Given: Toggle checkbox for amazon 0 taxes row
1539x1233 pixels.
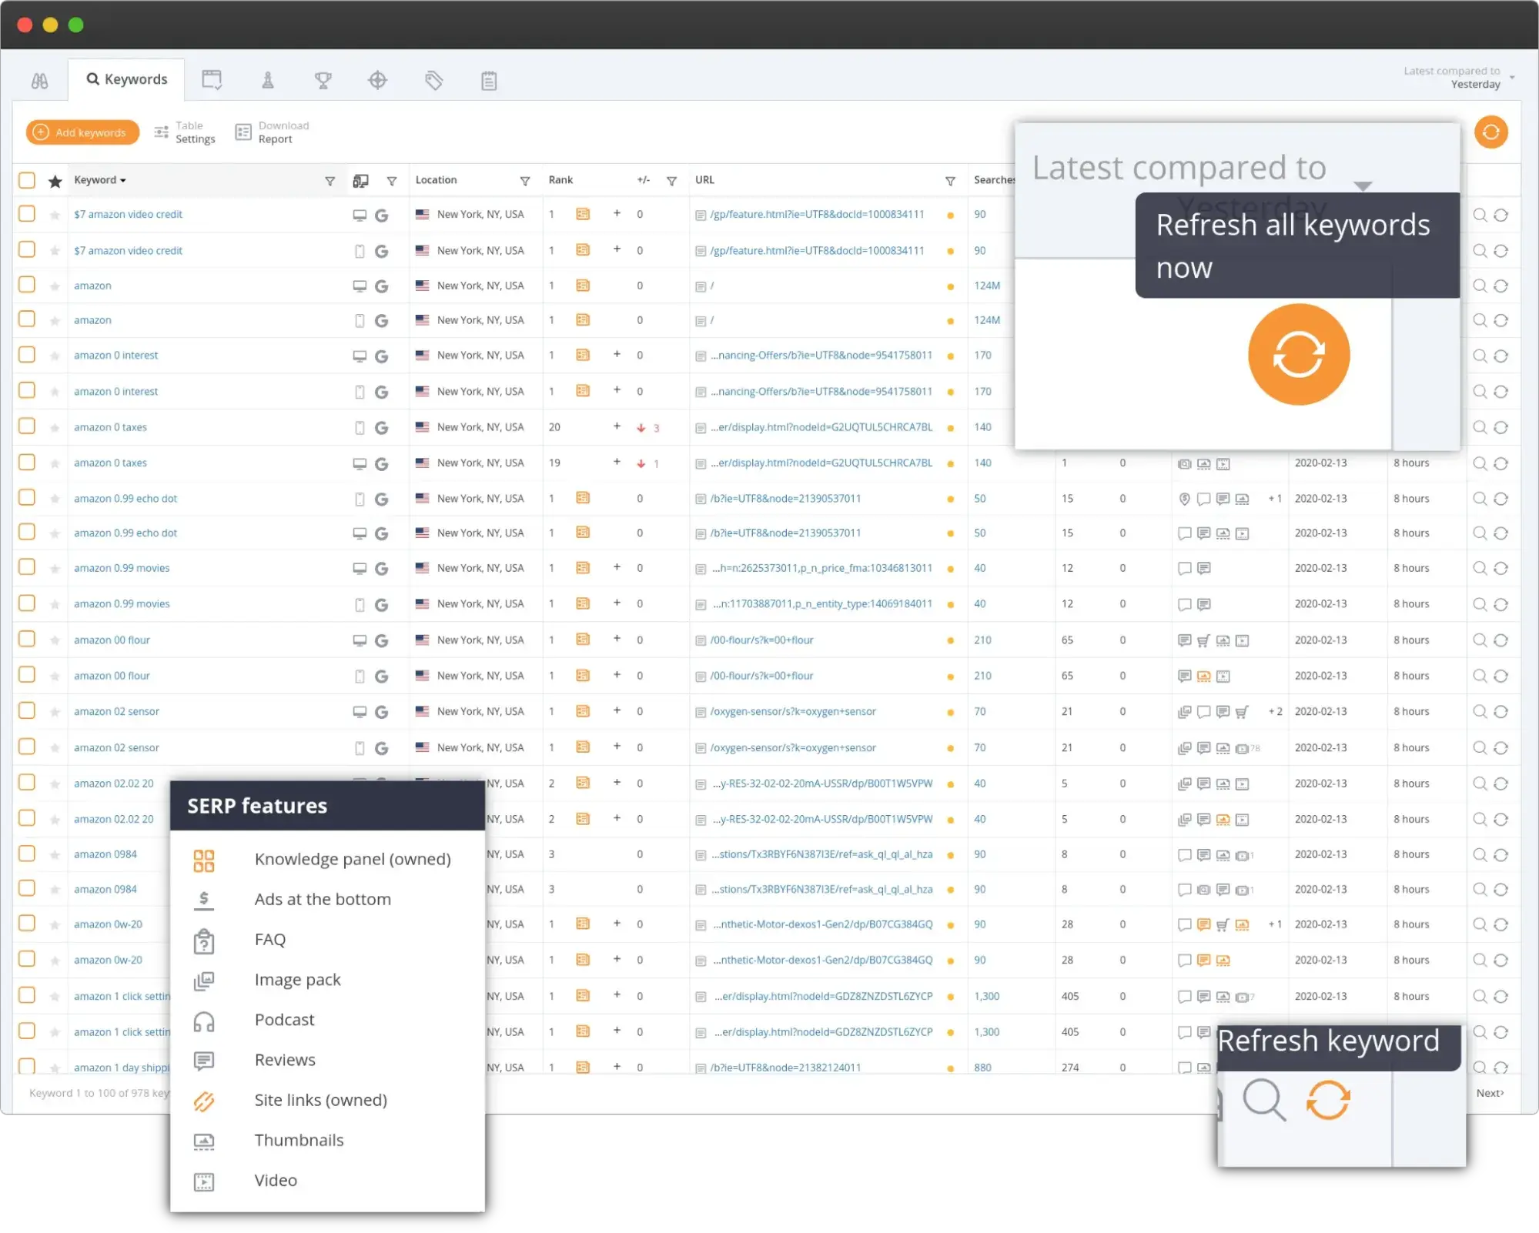Looking at the screenshot, I should [28, 426].
